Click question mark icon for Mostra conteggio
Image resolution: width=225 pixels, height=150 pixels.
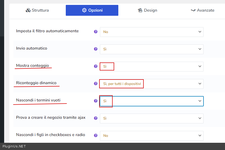pos(96,66)
